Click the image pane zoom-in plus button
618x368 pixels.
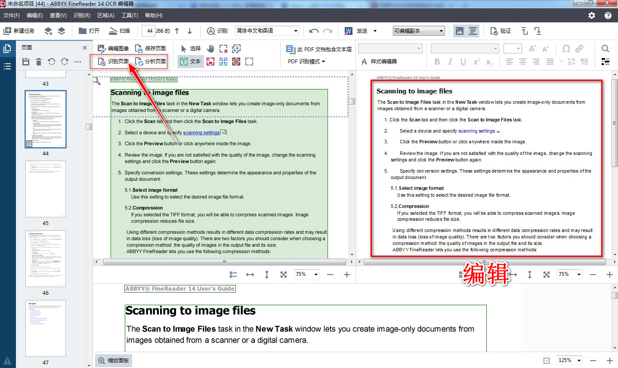click(347, 275)
